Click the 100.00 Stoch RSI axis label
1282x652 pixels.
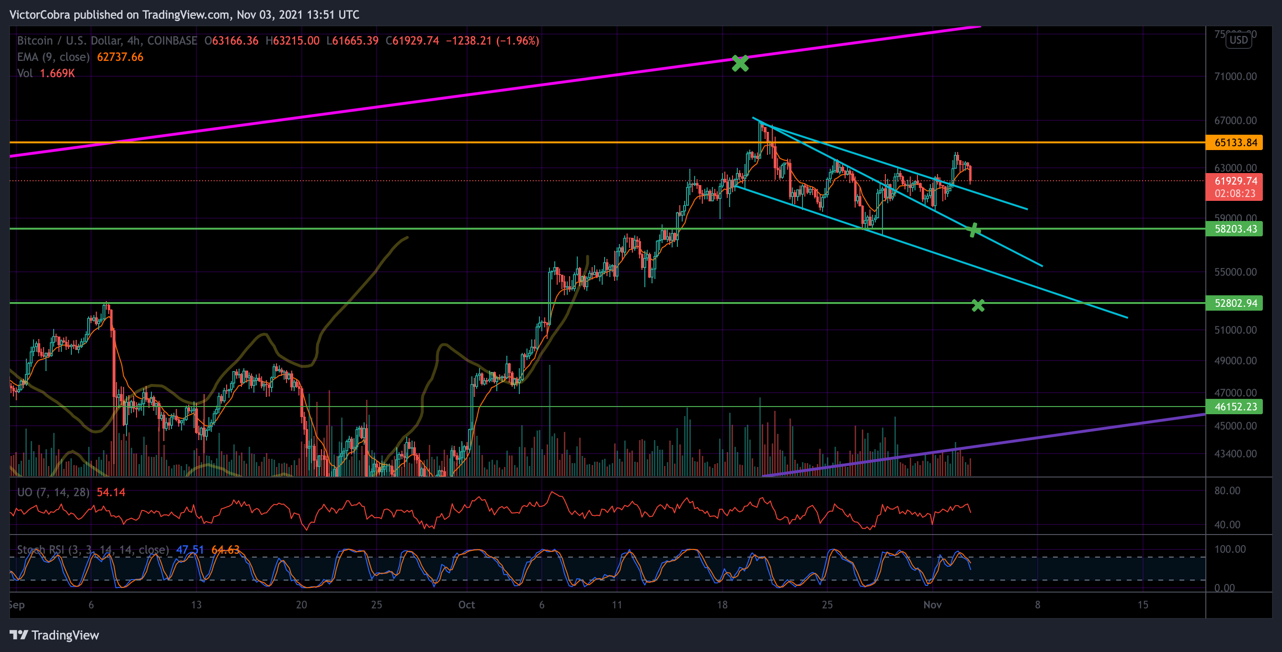(x=1230, y=549)
